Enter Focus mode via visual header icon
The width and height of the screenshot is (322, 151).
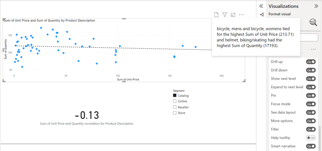click(233, 15)
